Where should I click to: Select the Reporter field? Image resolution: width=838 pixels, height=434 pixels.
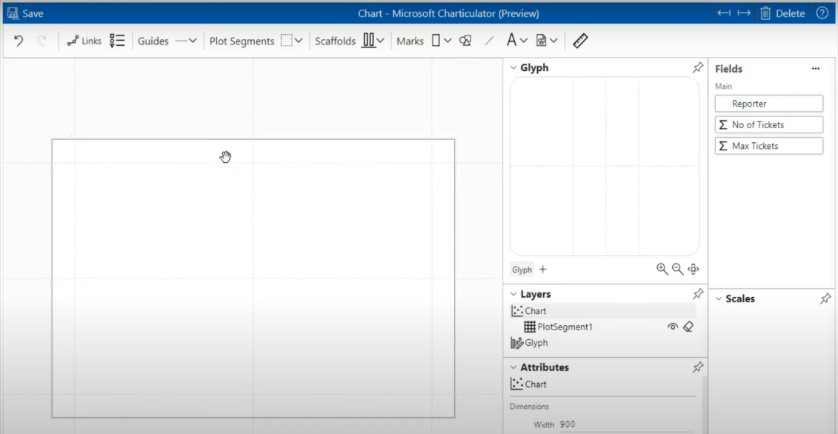(x=769, y=104)
